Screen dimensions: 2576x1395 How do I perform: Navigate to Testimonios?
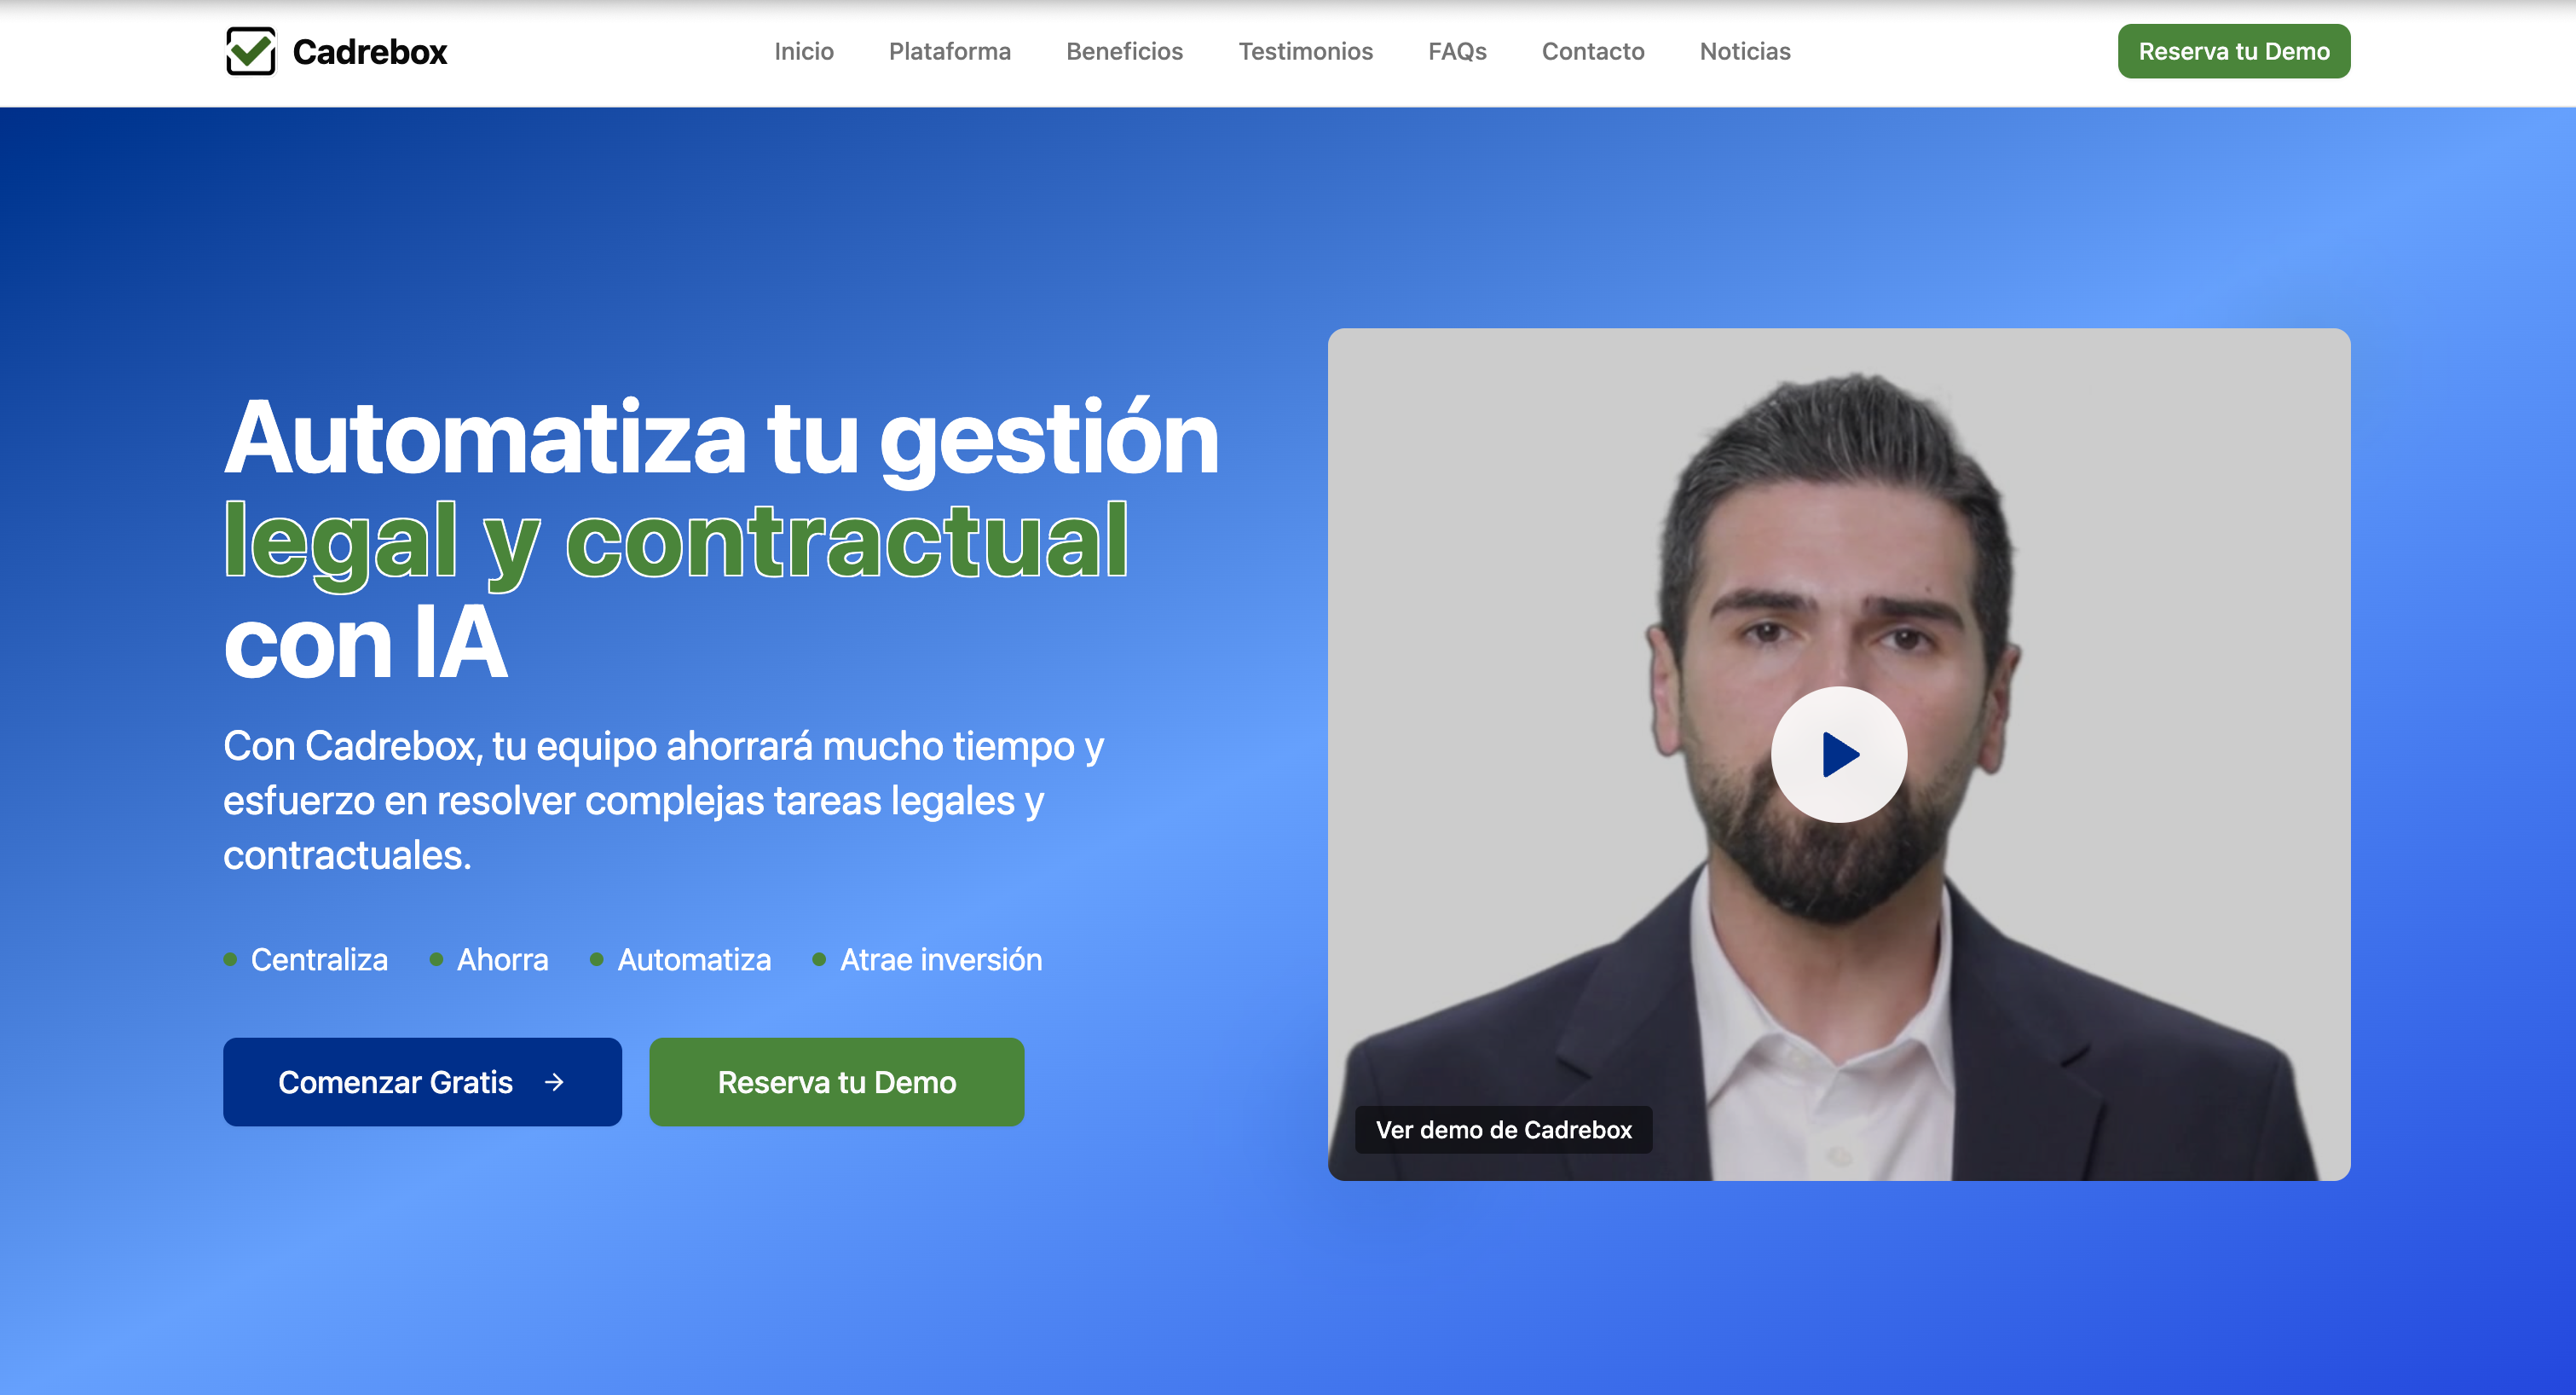[1305, 51]
